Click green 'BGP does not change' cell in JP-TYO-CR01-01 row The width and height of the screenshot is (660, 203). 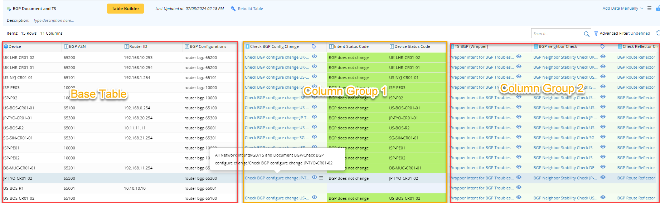click(357, 118)
